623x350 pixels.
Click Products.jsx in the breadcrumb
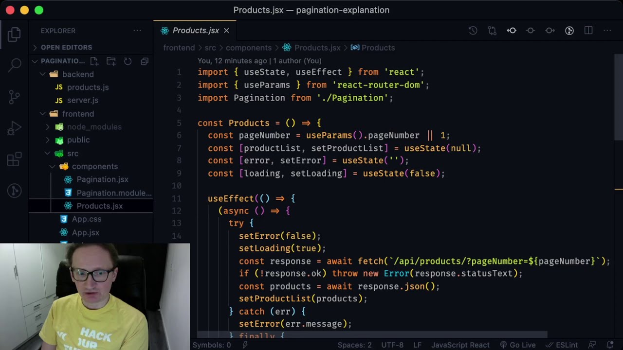pos(317,48)
